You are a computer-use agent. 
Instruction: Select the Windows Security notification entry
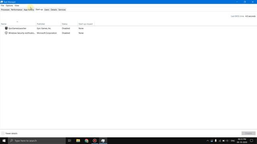coord(22,33)
